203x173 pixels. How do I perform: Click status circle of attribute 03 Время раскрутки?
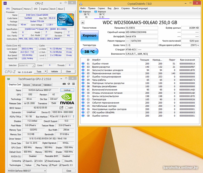[83, 67]
